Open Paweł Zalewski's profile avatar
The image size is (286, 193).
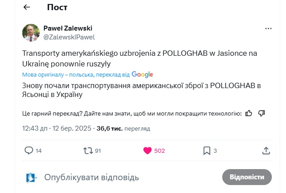[x=31, y=32]
